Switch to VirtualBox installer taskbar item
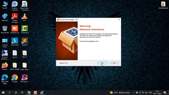169x95 pixels. coord(42,93)
